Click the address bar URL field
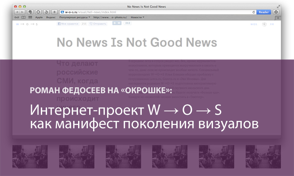The height and width of the screenshot is (176, 294). coord(157,12)
